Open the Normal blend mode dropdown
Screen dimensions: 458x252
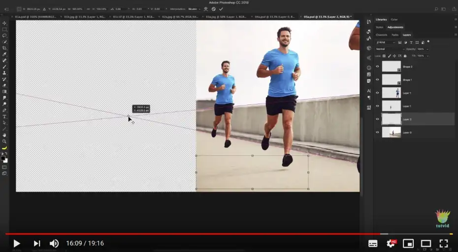point(390,49)
